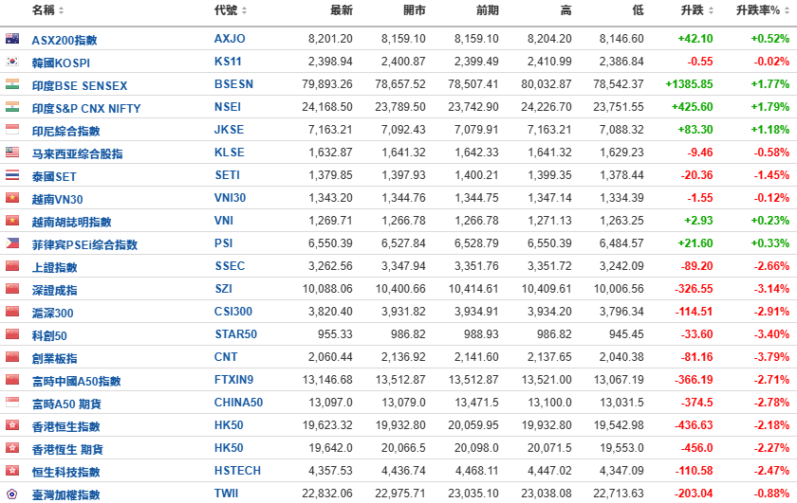Click the 最新 column header
Viewport: 797px width, 503px height.
[341, 10]
